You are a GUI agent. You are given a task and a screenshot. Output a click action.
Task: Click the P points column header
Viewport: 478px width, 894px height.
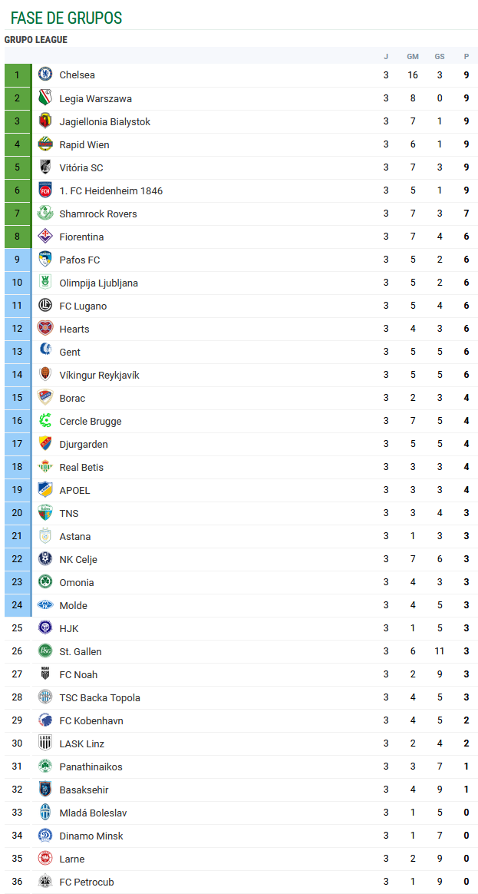point(466,56)
